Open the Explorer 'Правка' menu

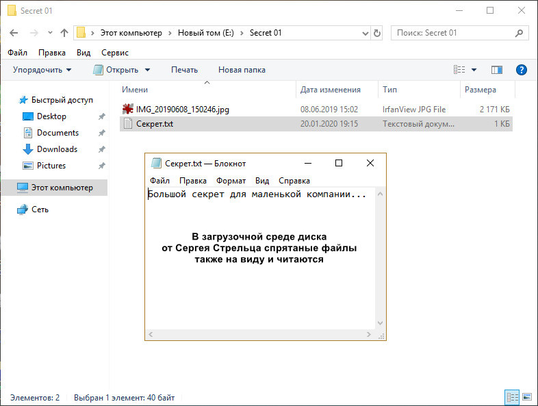[52, 53]
